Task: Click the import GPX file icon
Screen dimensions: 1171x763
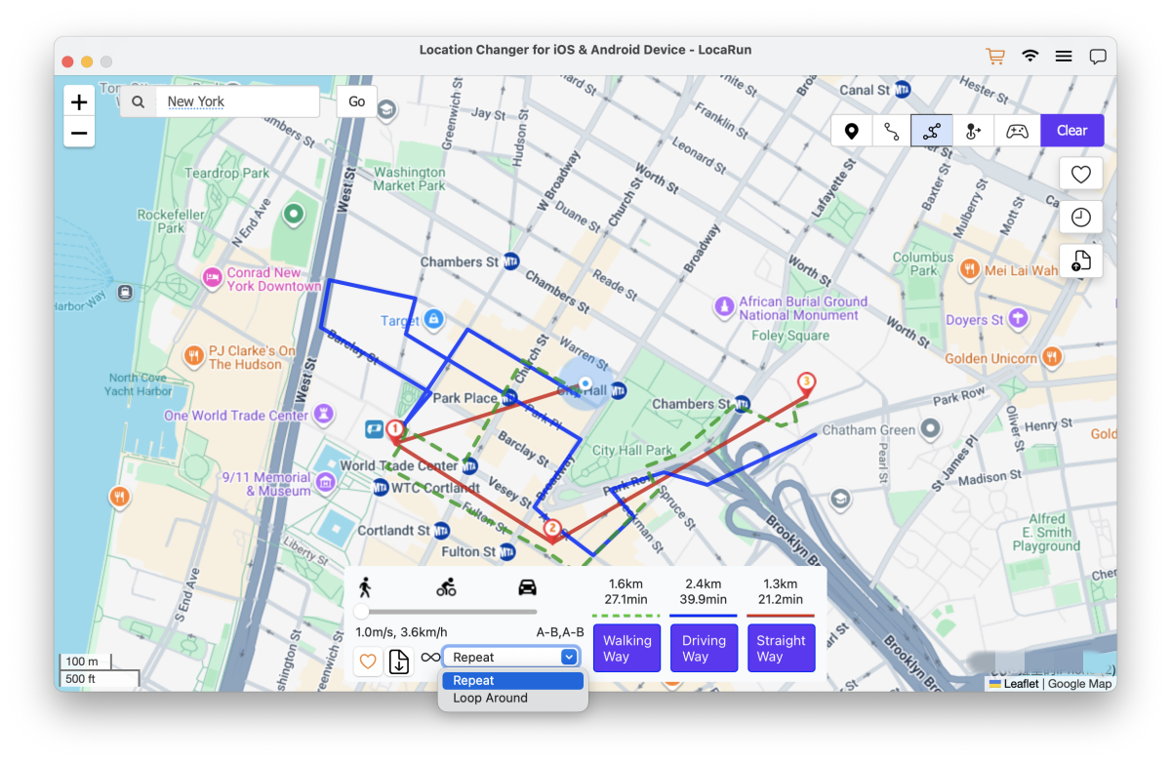Action: pos(1080,261)
